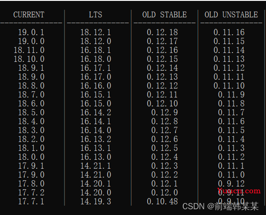Select LTS version 14.20.0
The width and height of the screenshot is (266, 215).
pos(96,193)
